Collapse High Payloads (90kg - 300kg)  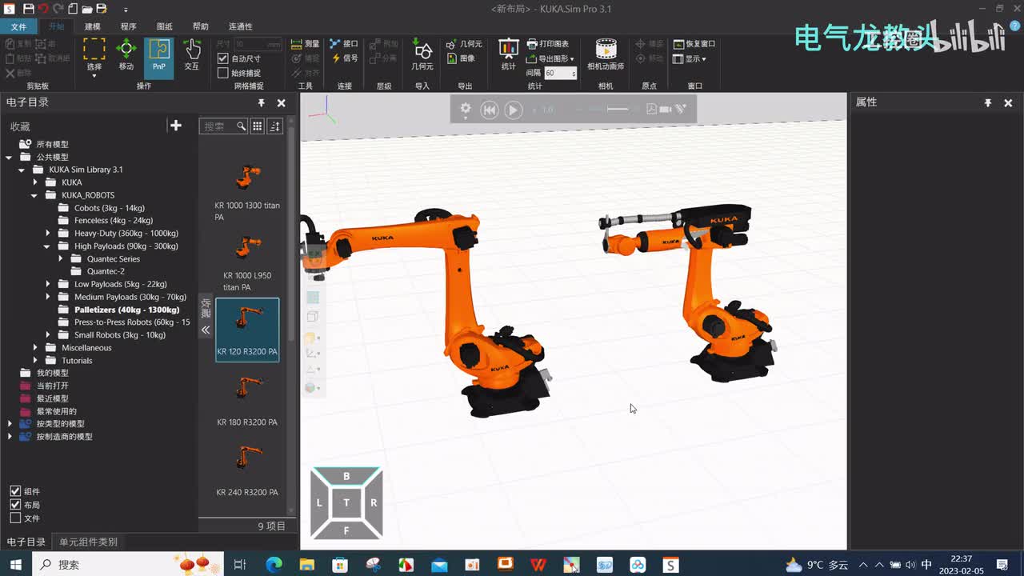48,246
